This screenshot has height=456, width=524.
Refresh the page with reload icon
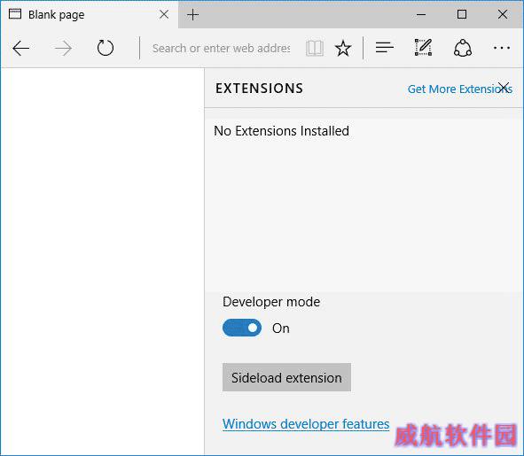point(106,48)
